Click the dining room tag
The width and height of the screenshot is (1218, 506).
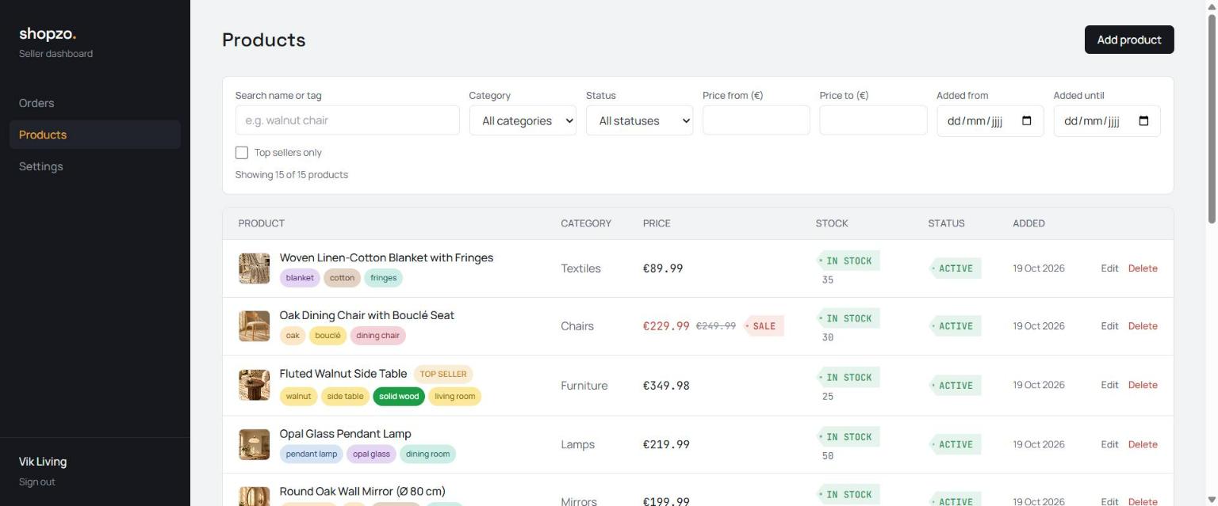point(427,455)
